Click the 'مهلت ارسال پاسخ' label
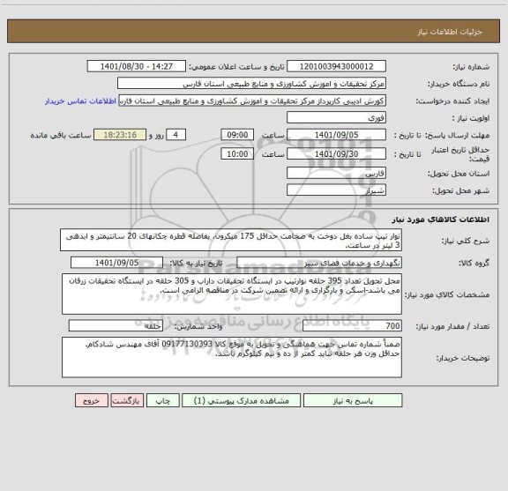508x491 pixels. 457,135
